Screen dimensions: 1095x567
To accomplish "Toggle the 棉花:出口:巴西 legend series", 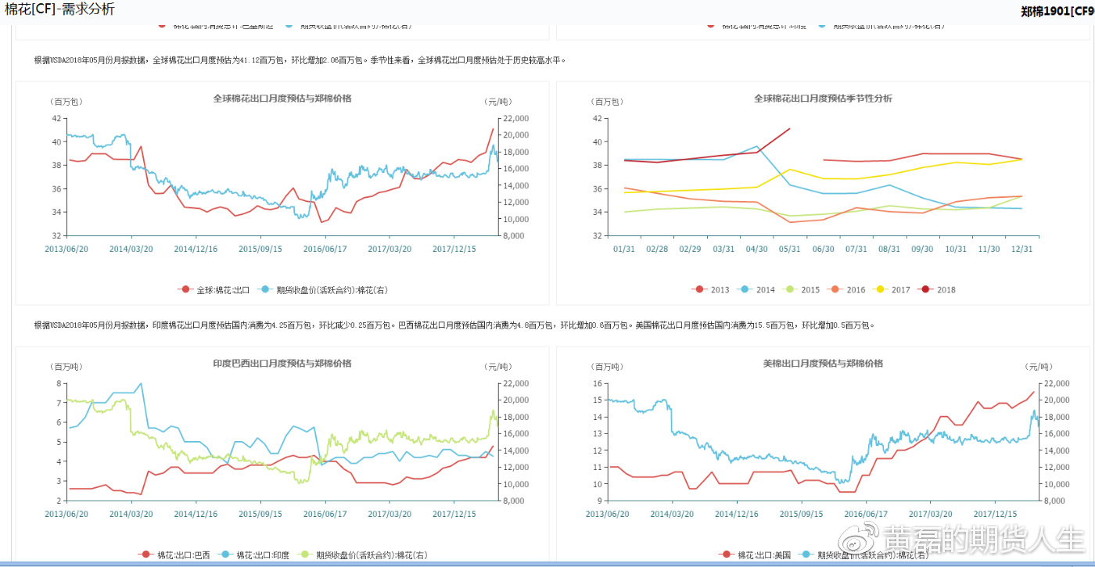I will (x=174, y=554).
